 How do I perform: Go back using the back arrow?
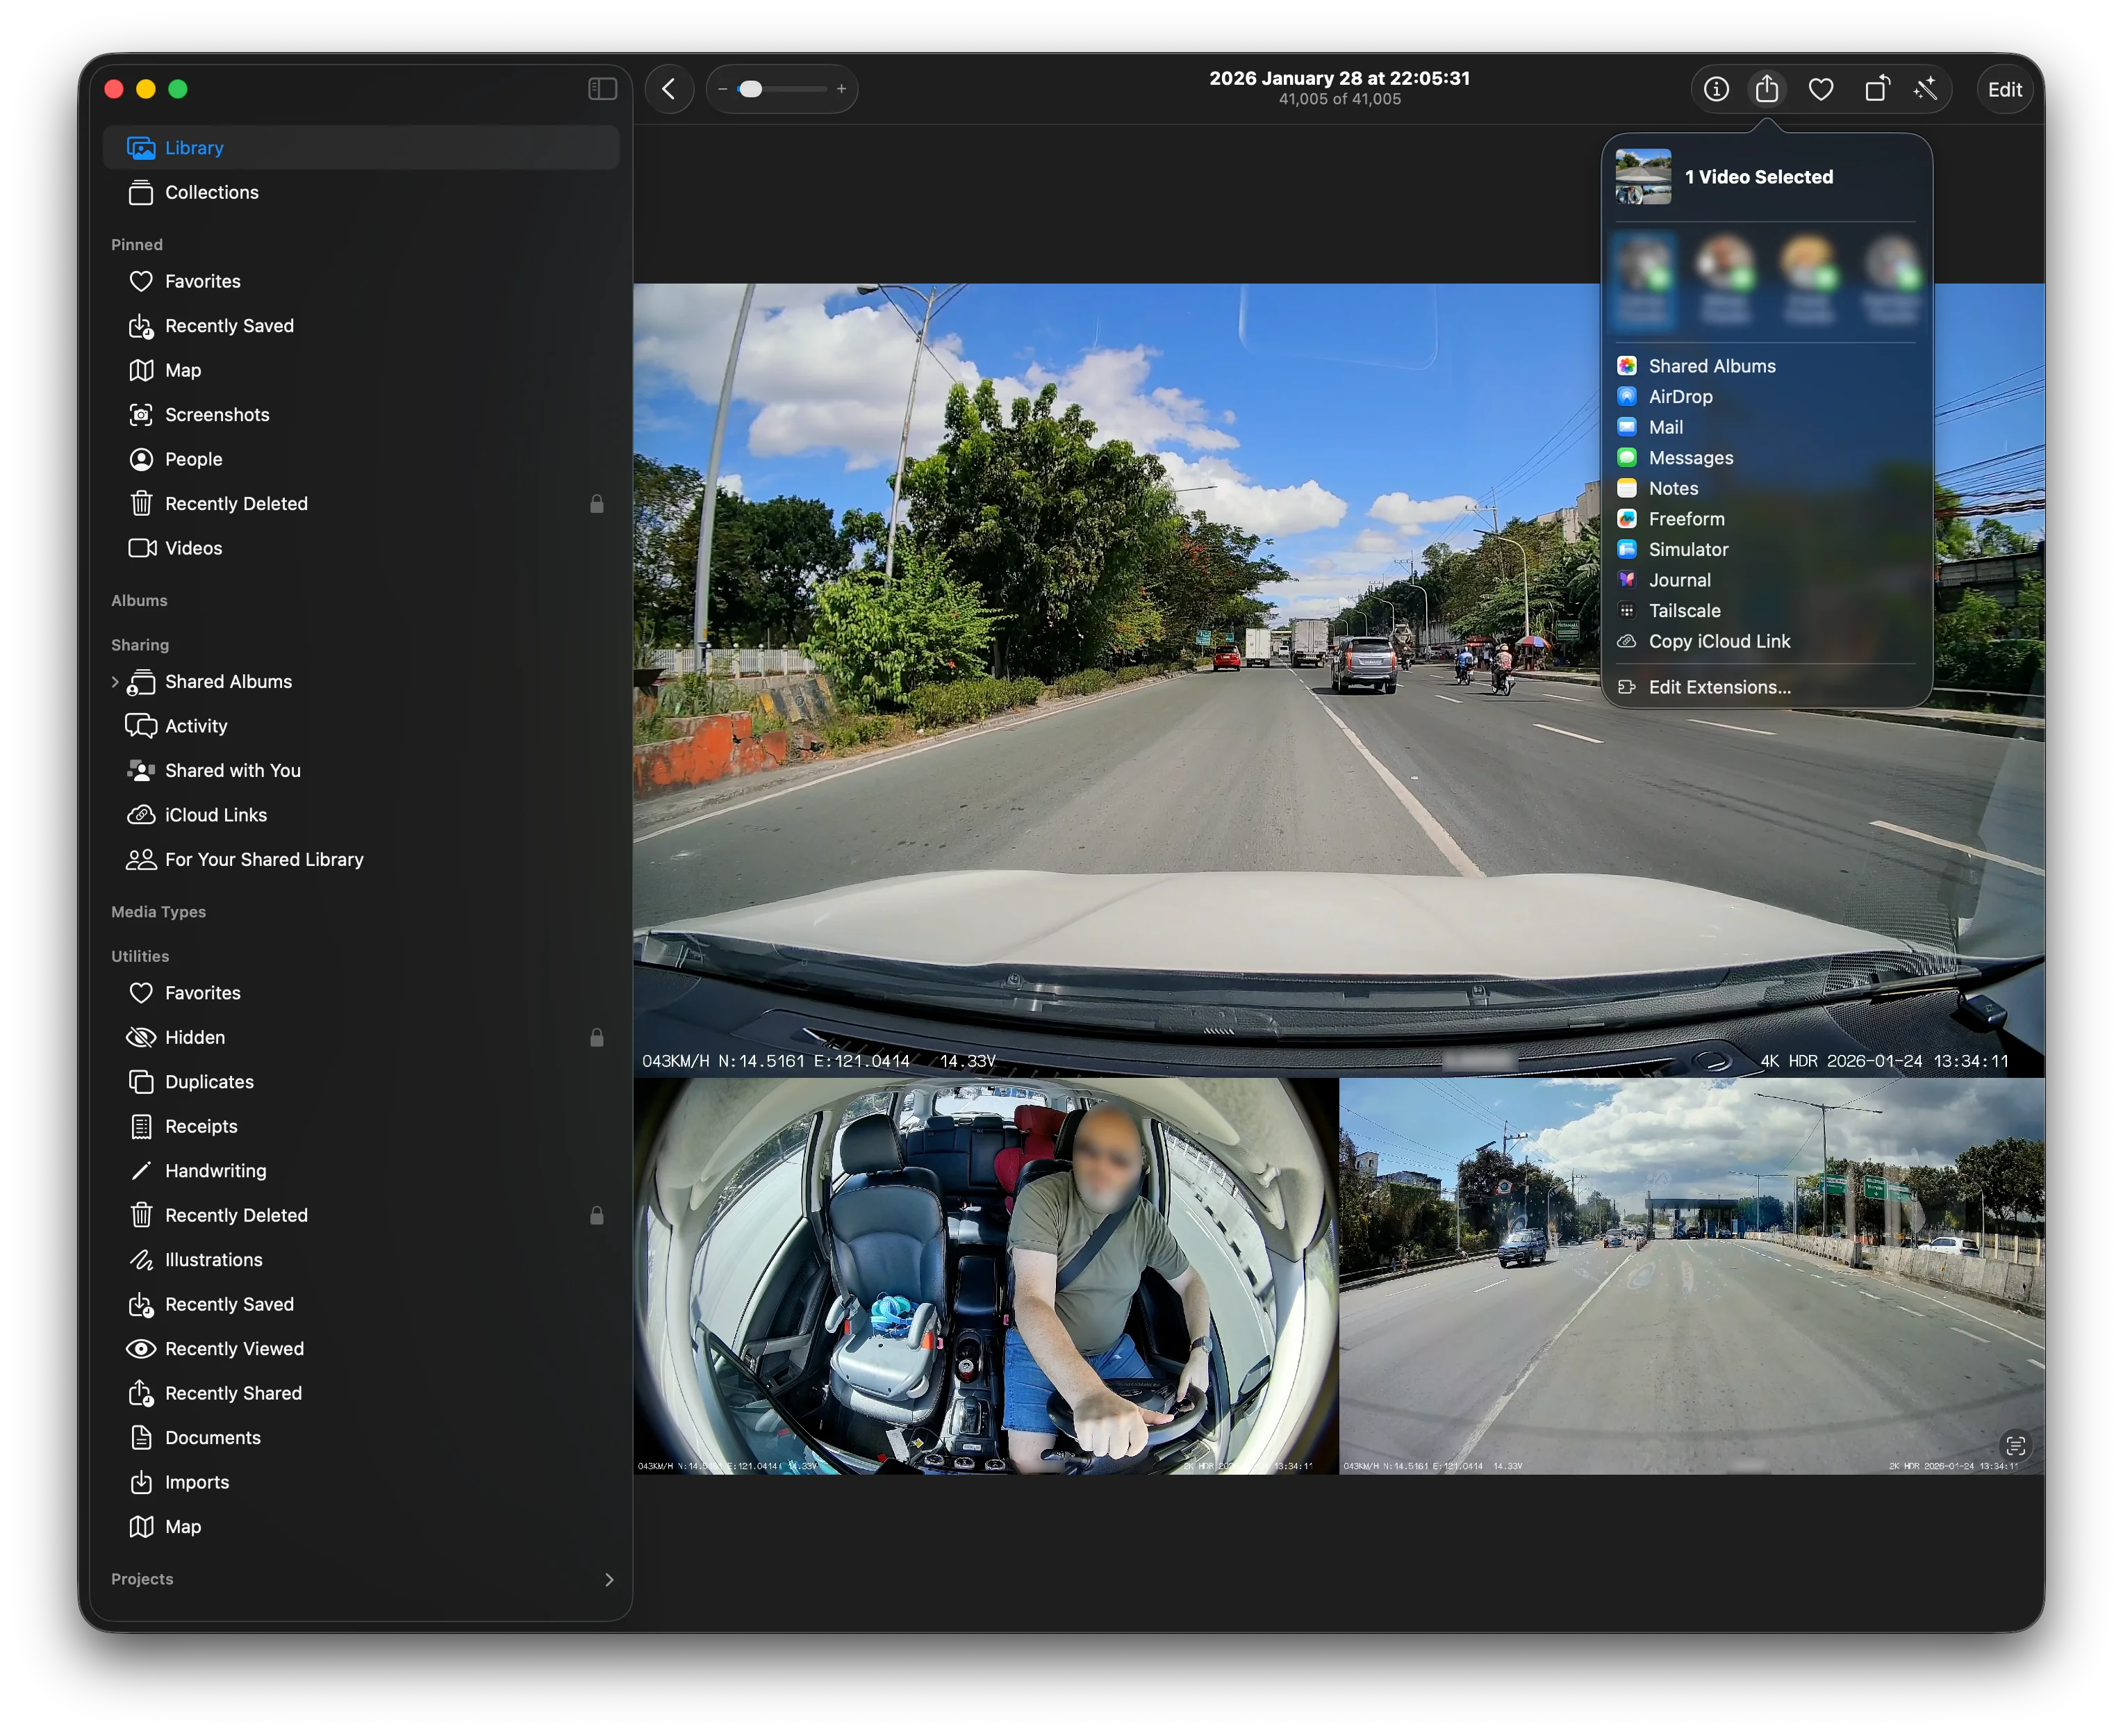click(x=670, y=89)
